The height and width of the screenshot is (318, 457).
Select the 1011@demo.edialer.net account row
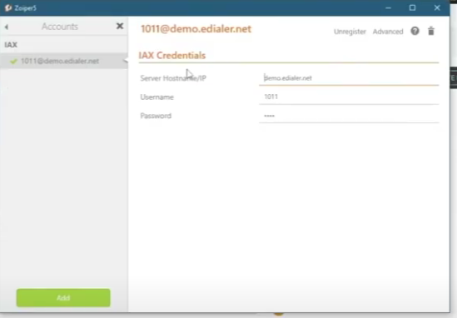coord(64,61)
